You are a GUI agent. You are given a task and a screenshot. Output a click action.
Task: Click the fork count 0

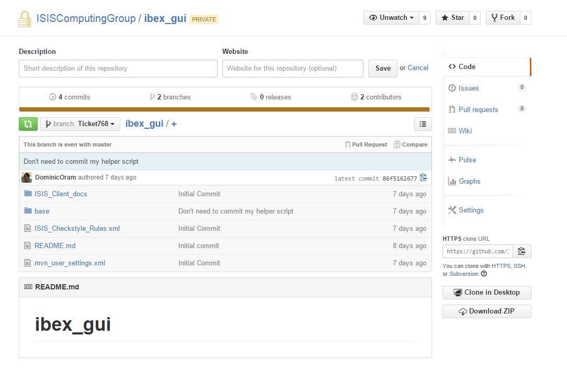525,18
